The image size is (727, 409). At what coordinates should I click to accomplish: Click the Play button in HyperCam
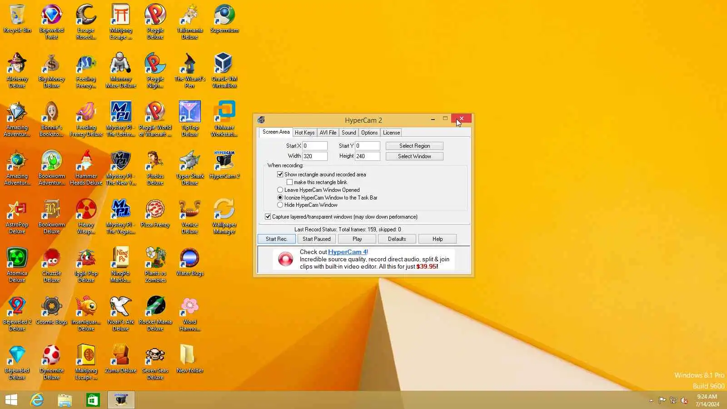pyautogui.click(x=357, y=239)
